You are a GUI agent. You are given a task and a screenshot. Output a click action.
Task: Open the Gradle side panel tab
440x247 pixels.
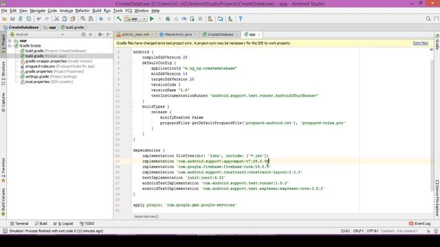click(x=437, y=42)
